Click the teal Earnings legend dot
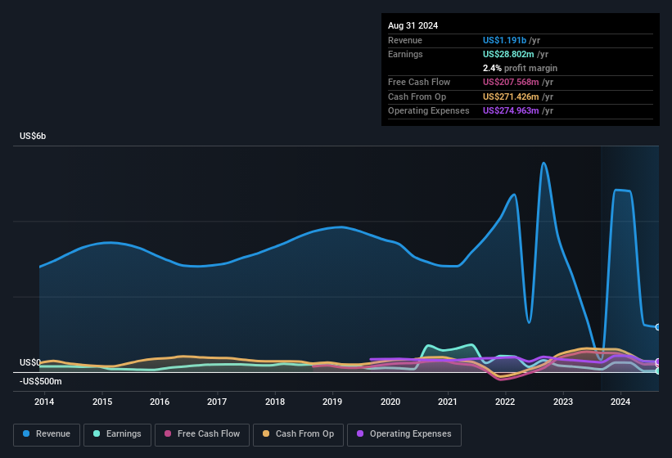The width and height of the screenshot is (672, 458). pos(97,433)
